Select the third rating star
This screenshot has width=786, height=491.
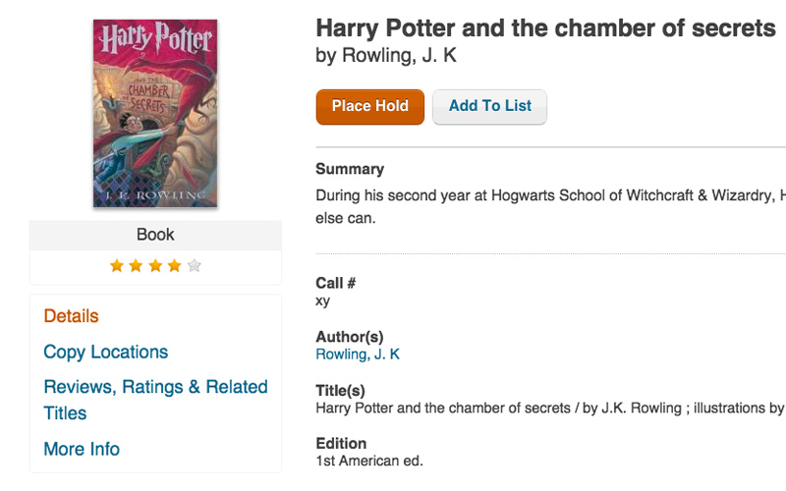click(x=155, y=265)
